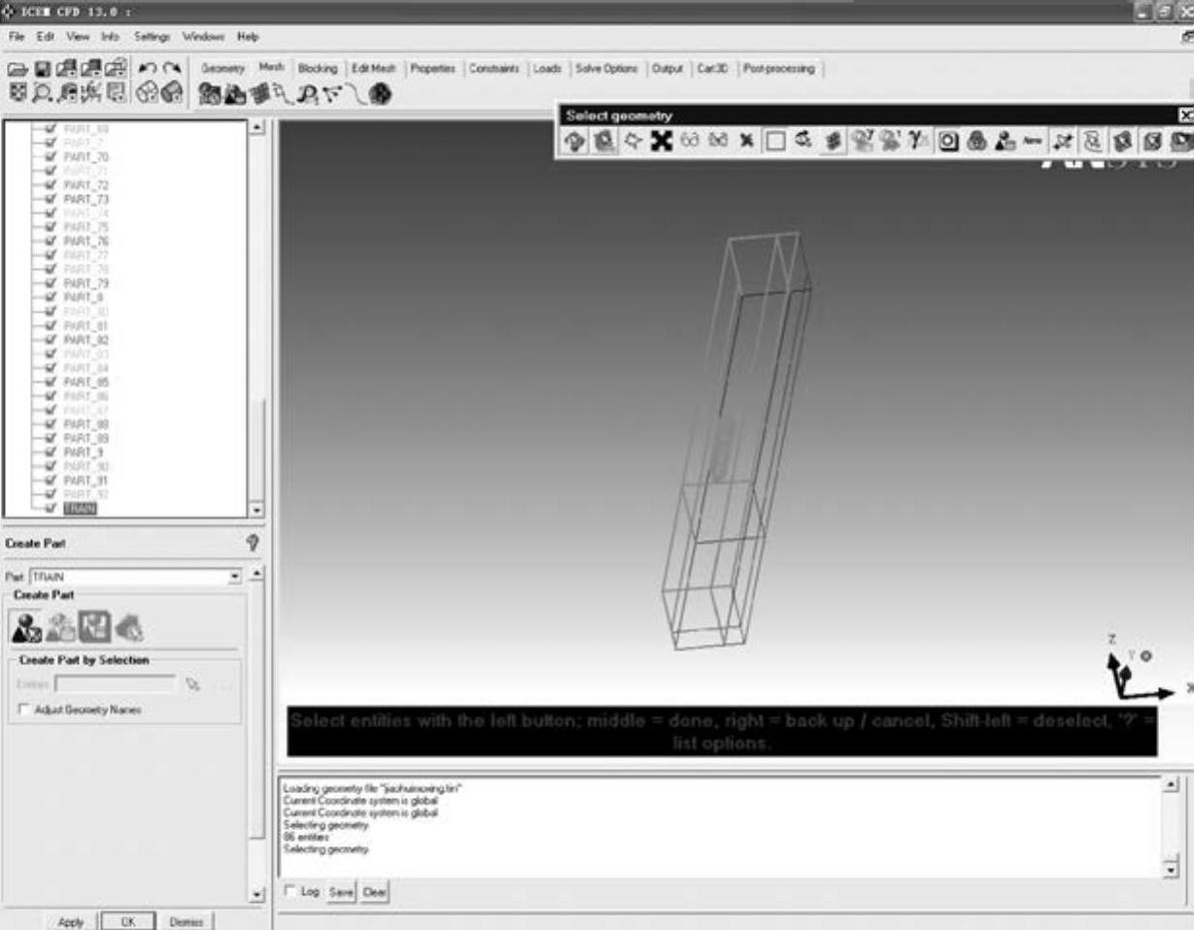Click the Redo arrow icon

(172, 69)
